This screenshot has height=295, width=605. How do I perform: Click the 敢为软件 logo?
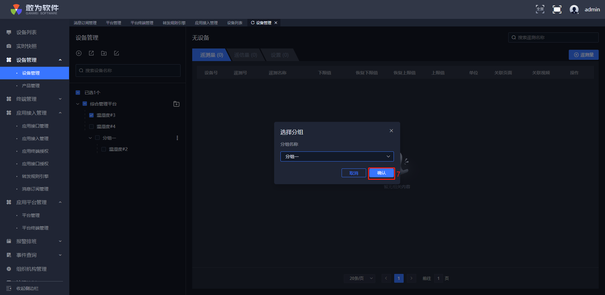35,9
